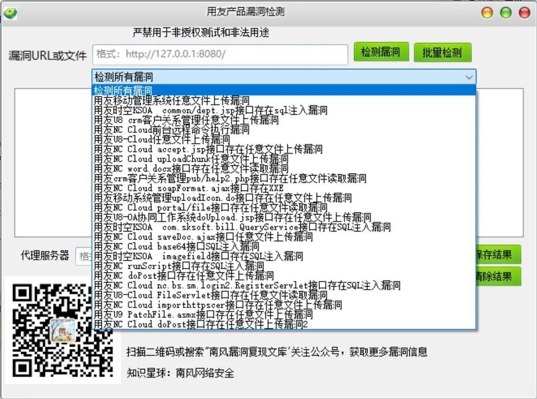Click the QR code image

(x=63, y=330)
